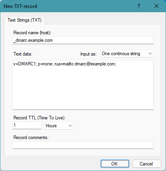Select the Text Strings (TXT) tab
The image size is (166, 171).
24,20
